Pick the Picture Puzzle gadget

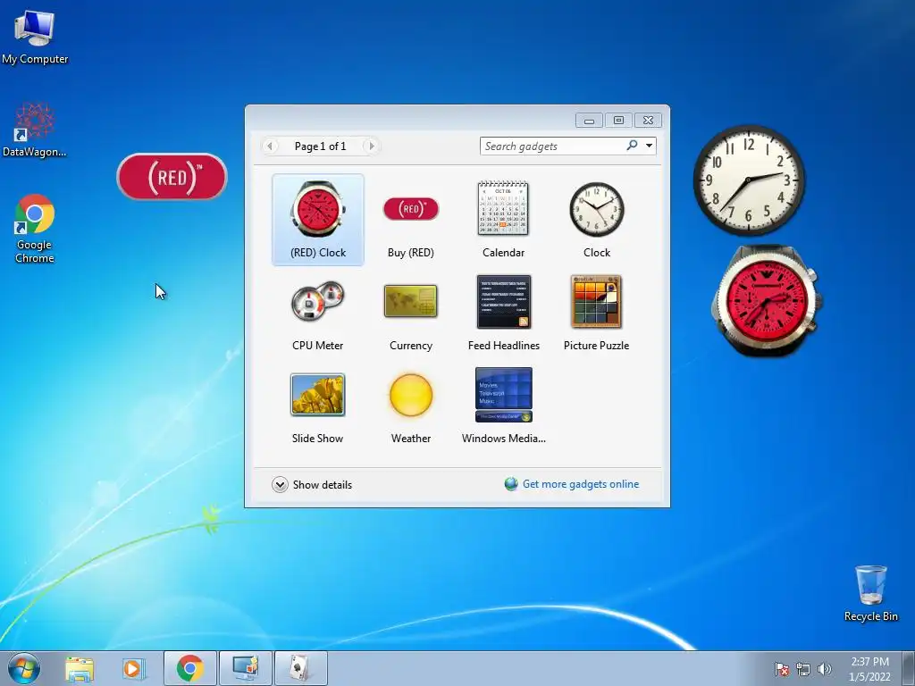596,314
